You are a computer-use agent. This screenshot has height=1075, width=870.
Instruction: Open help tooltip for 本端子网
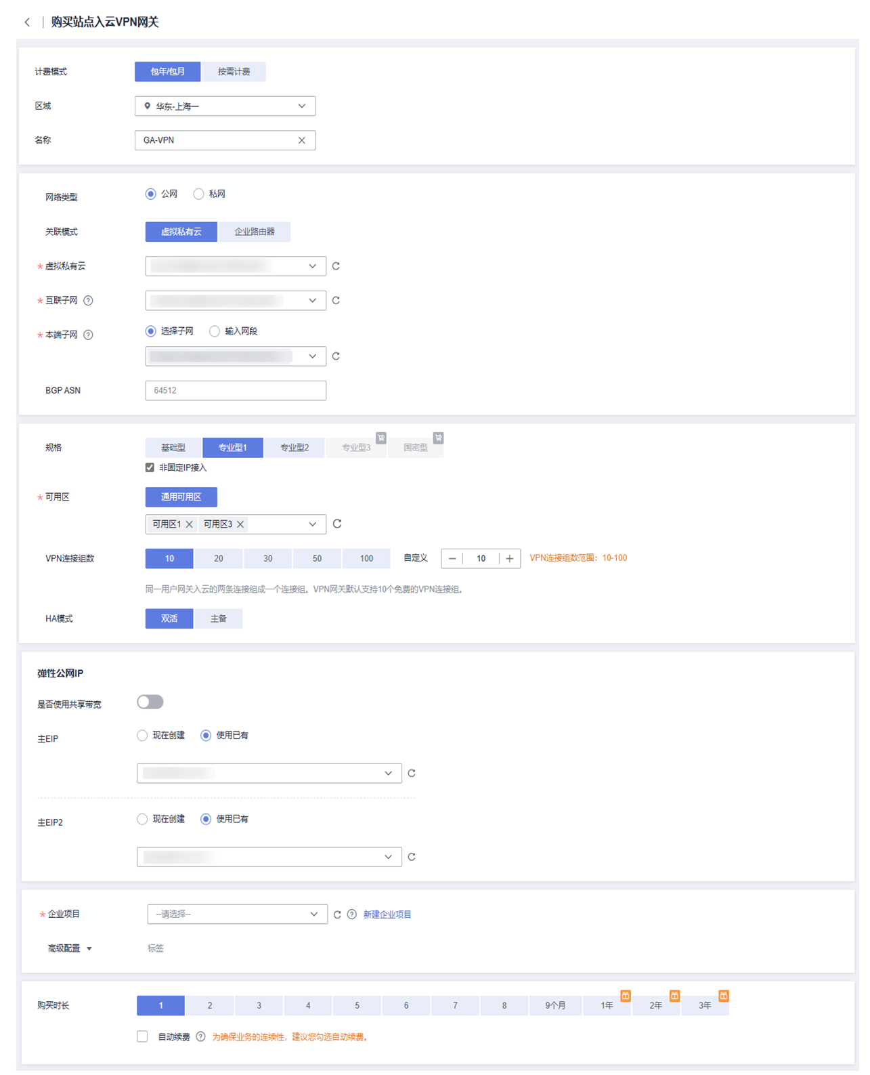[x=88, y=335]
